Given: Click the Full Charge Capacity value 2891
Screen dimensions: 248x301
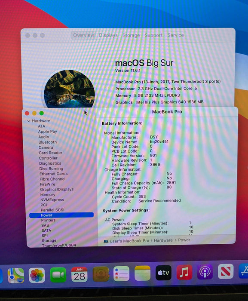Looking at the screenshot, I should [x=171, y=183].
